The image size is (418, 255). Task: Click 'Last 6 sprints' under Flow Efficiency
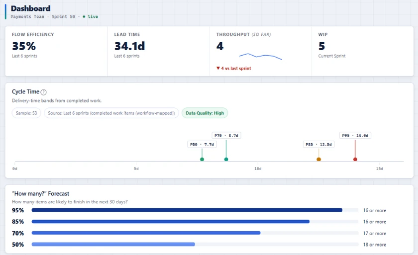(24, 56)
